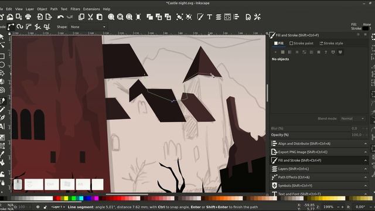Enable paraxial line segments mode
Screen dimensions: 375x211
[x=47, y=27]
